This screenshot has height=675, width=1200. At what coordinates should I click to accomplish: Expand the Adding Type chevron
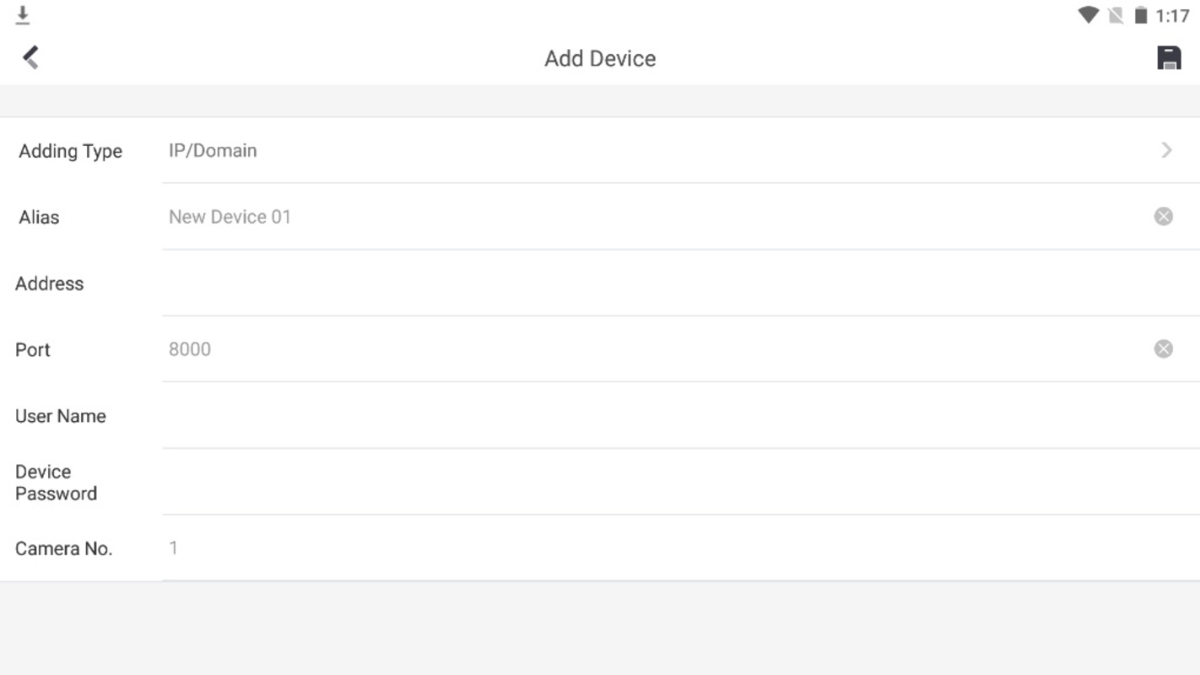pyautogui.click(x=1166, y=150)
